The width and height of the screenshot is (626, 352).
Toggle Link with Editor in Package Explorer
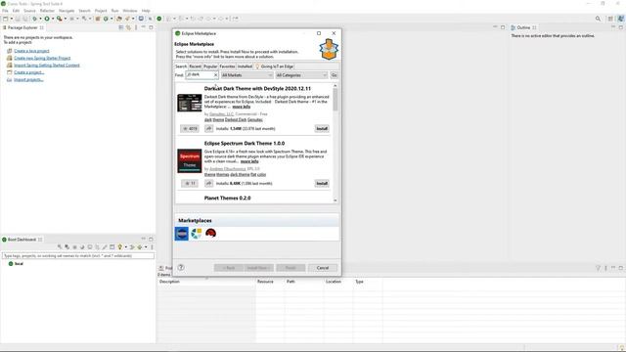[x=128, y=27]
